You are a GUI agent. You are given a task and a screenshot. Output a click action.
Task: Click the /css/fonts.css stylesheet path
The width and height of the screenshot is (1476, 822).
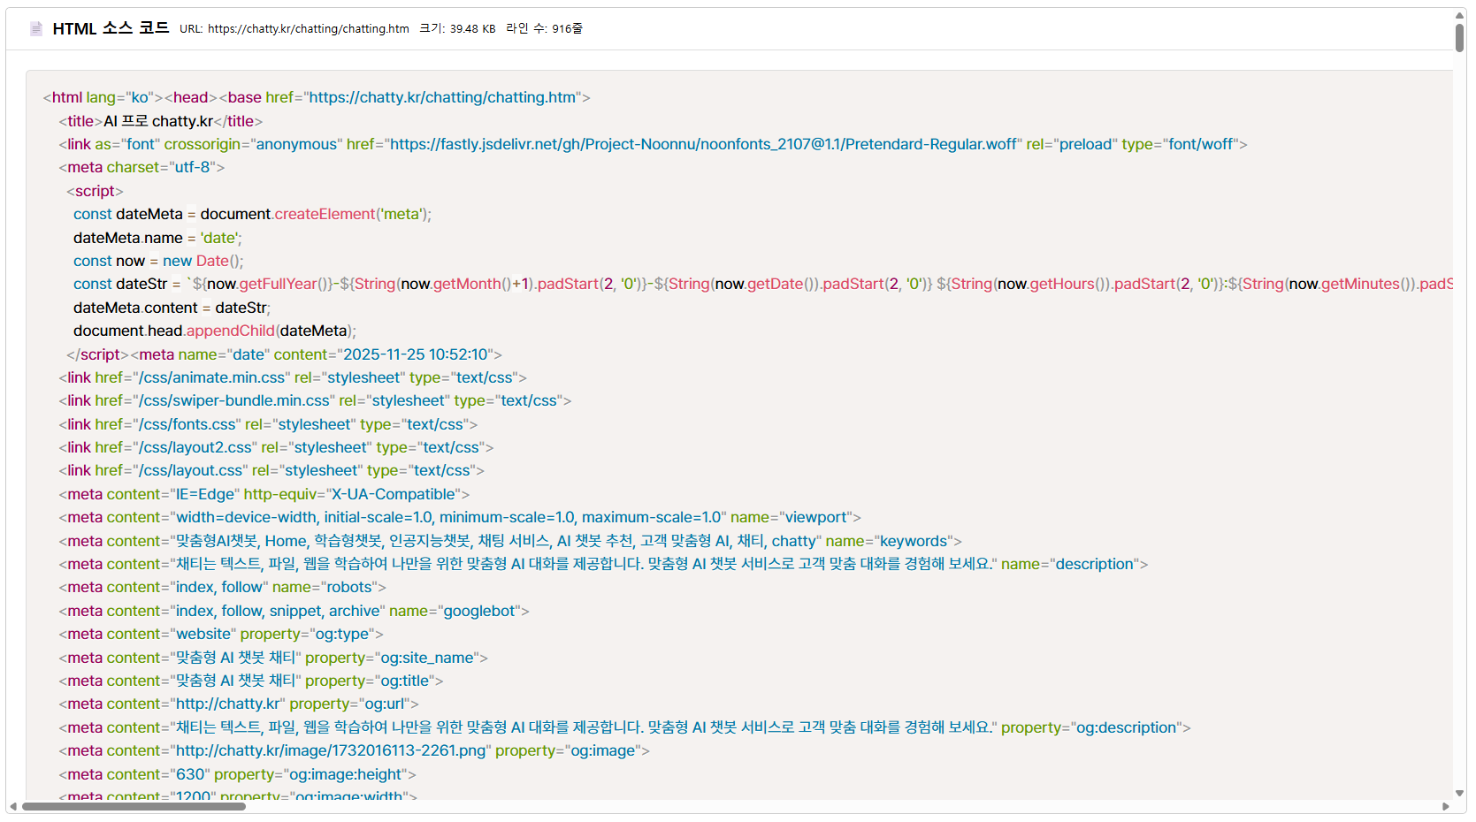click(x=187, y=424)
